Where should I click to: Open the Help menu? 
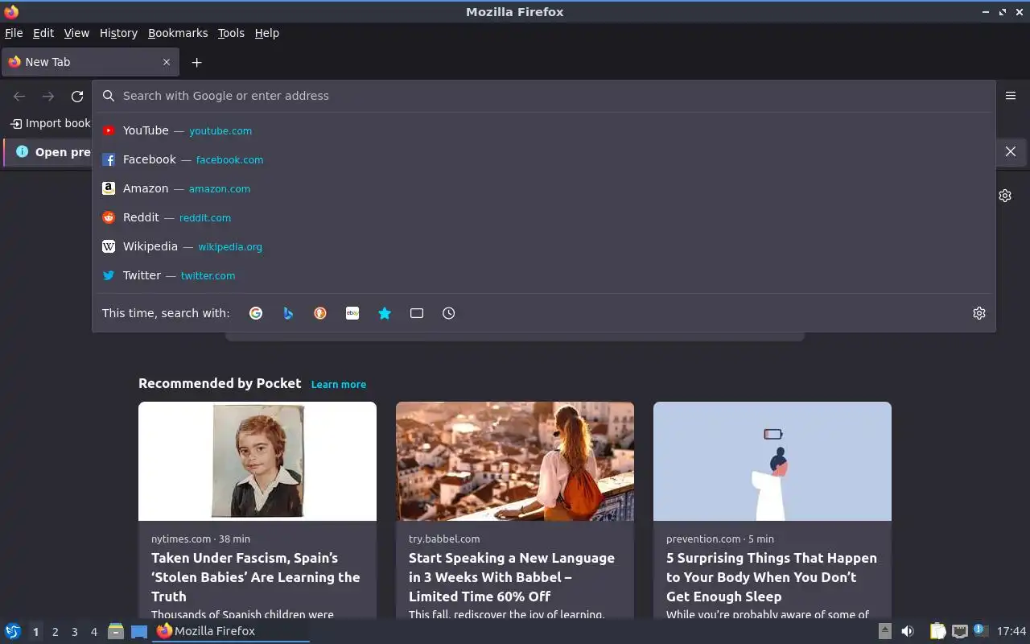267,33
